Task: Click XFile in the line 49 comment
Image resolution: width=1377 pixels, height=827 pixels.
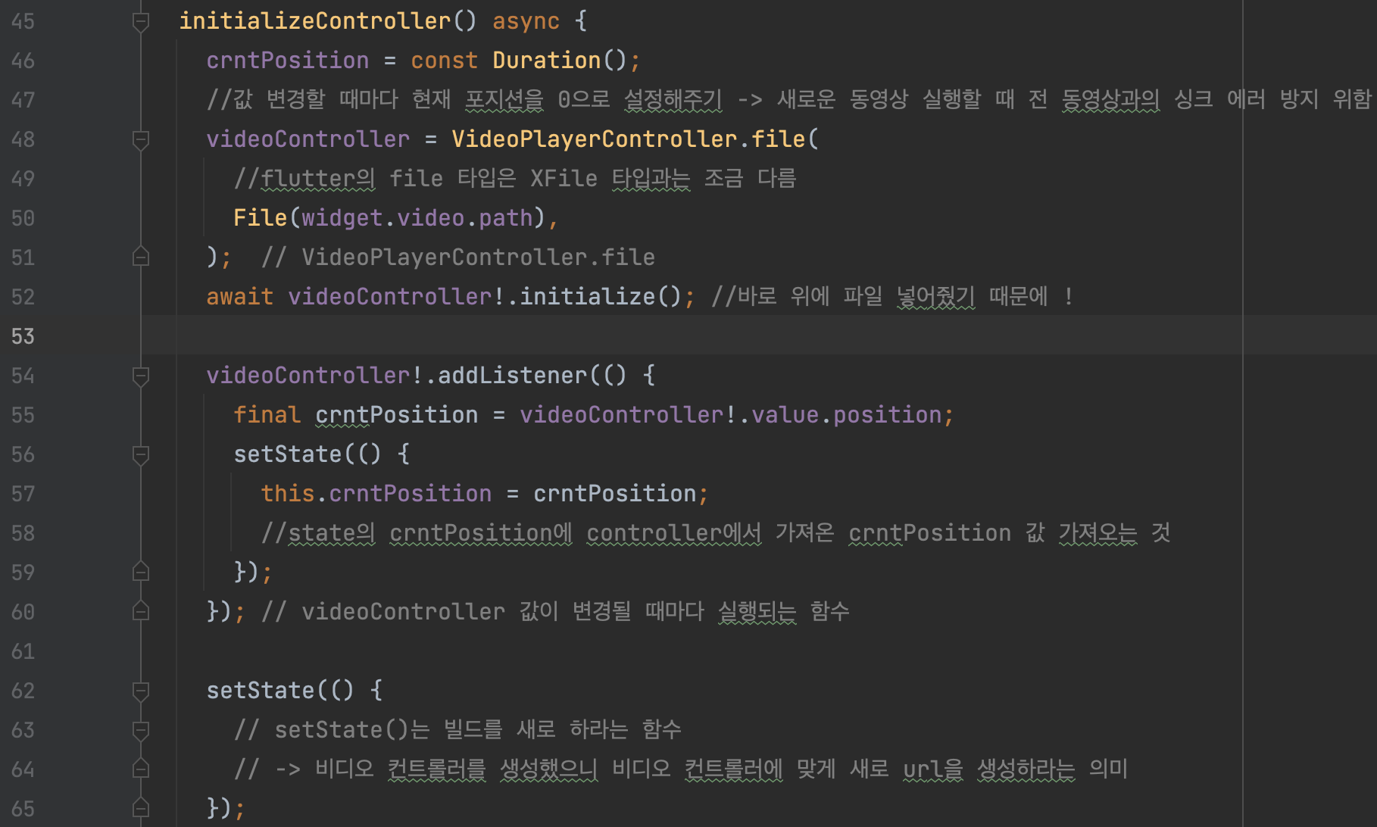Action: pyautogui.click(x=564, y=179)
